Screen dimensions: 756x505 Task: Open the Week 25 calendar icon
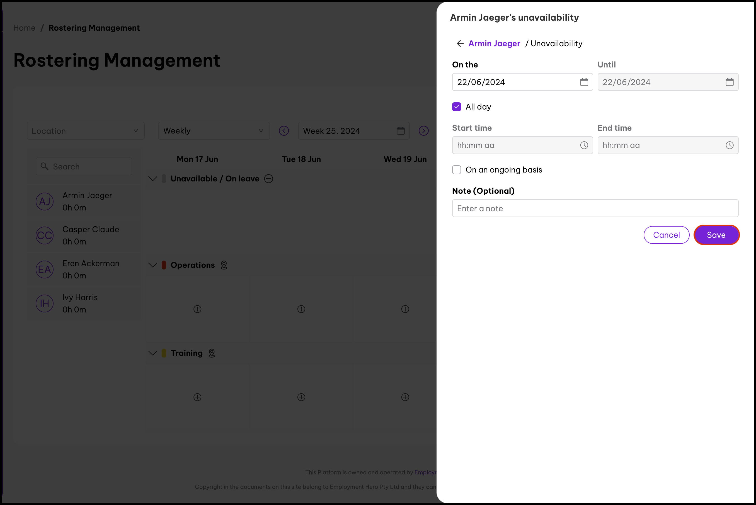[400, 131]
